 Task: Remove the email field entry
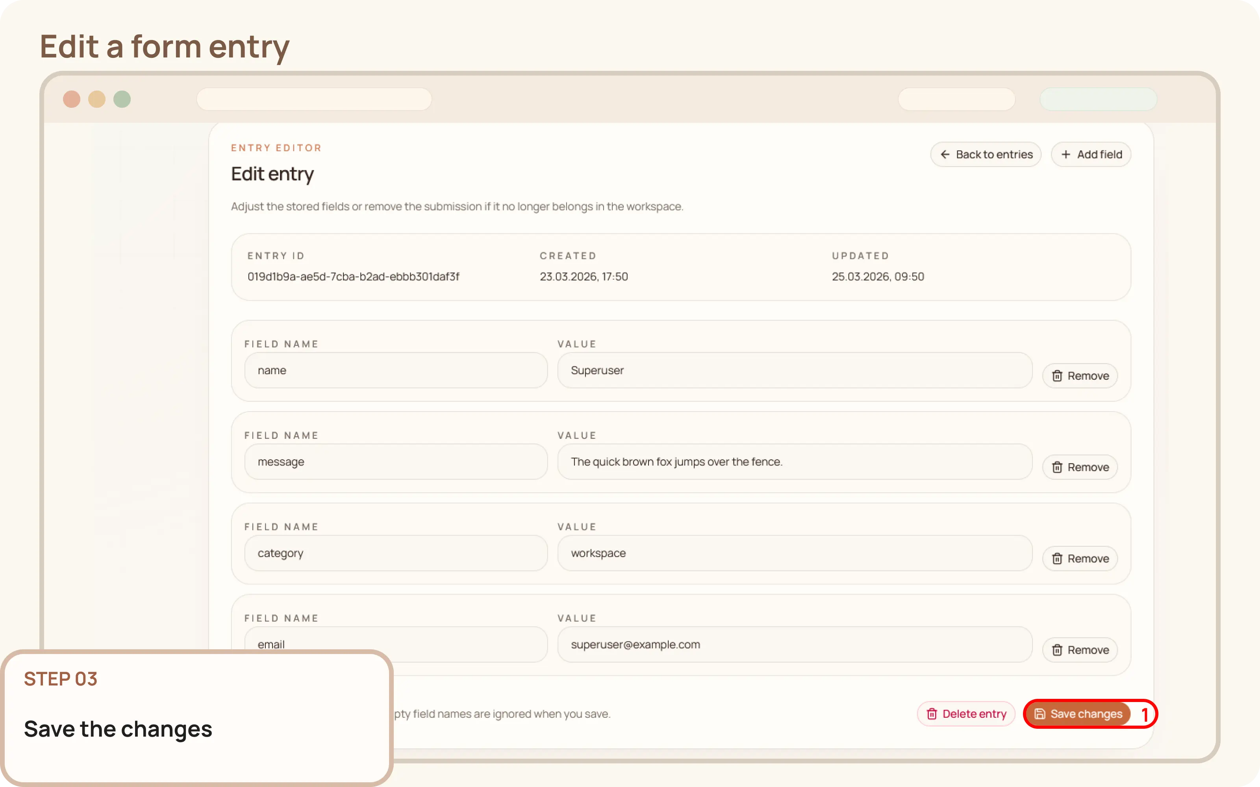click(x=1080, y=650)
